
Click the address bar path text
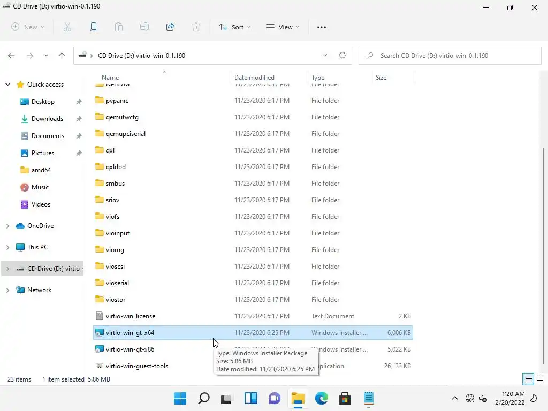tap(141, 56)
